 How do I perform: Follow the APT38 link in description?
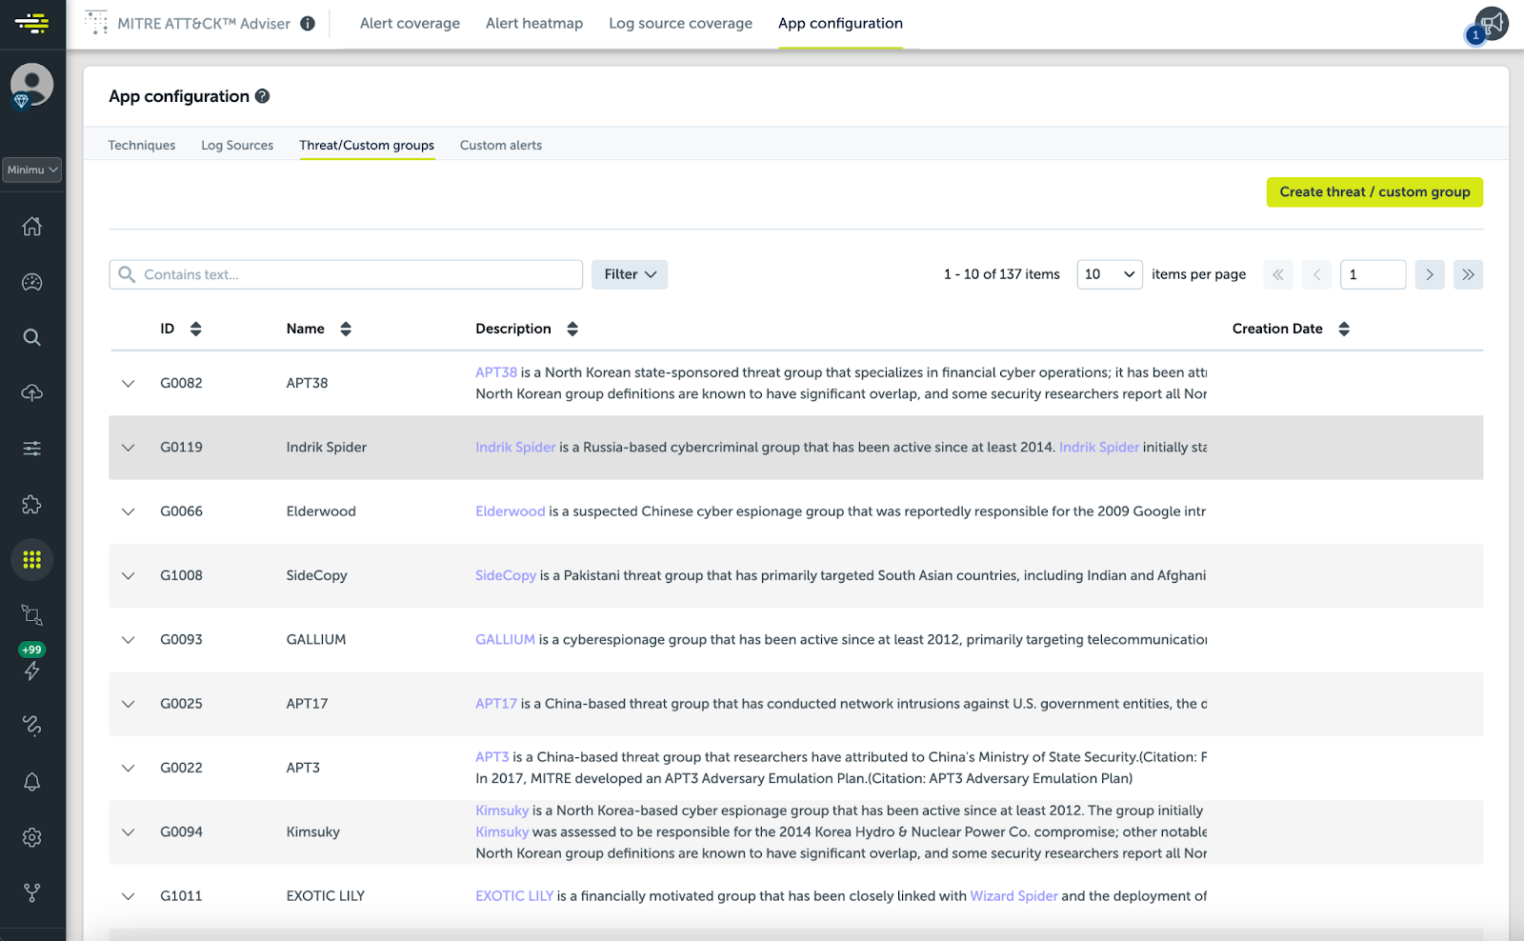tap(496, 372)
